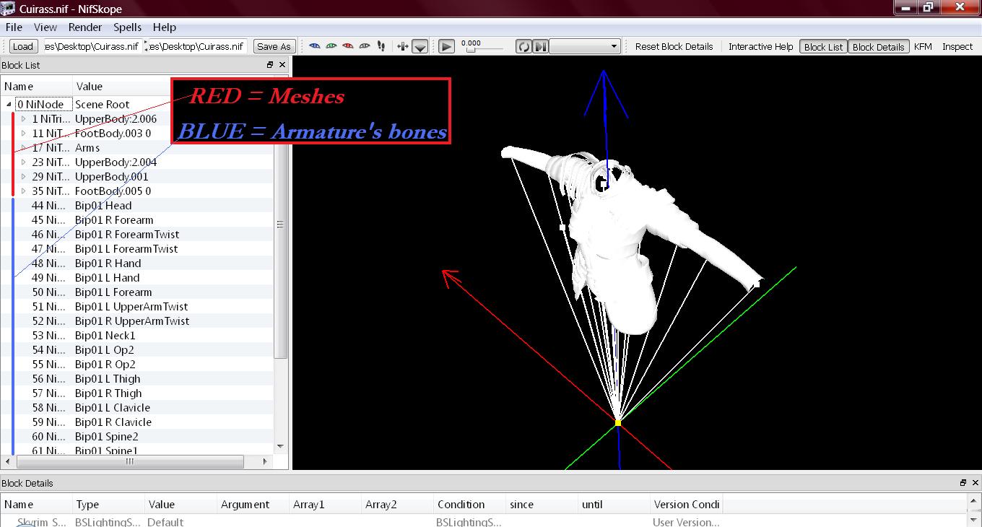Toggle Block List panel visibility button
Screen dimensions: 982x527
click(823, 47)
